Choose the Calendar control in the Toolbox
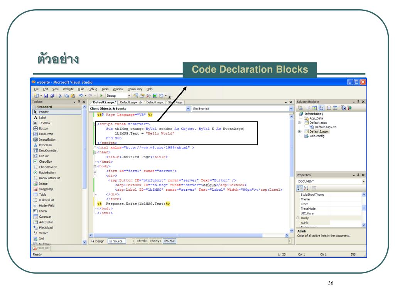This screenshot has width=395, height=296. point(45,217)
